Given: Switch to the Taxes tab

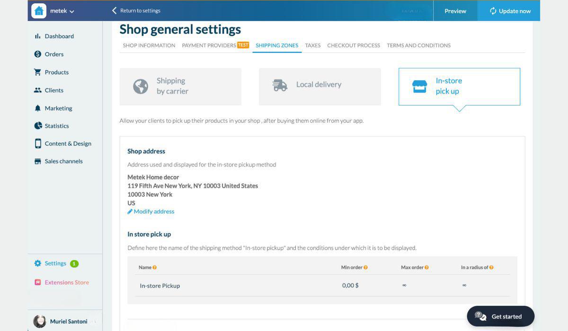Looking at the screenshot, I should [x=312, y=45].
